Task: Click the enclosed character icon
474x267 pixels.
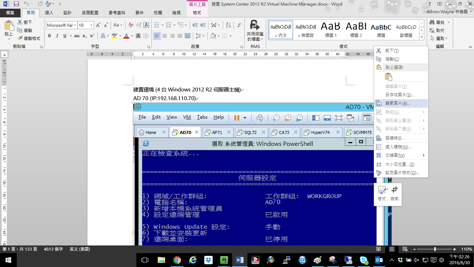Action: [146, 36]
